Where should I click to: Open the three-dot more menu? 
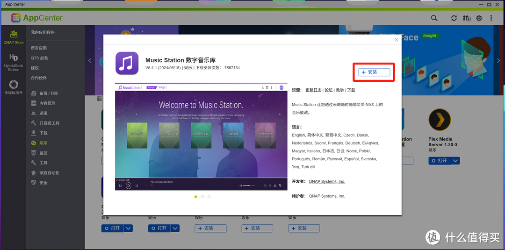(491, 18)
